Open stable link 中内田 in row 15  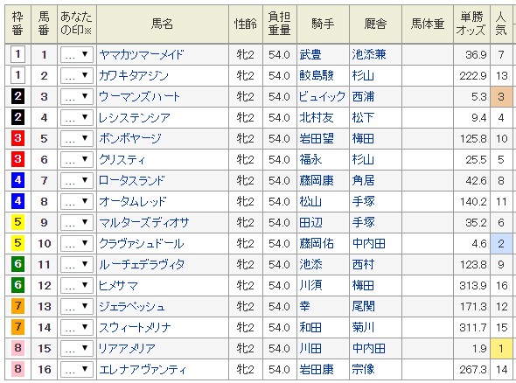[368, 348]
